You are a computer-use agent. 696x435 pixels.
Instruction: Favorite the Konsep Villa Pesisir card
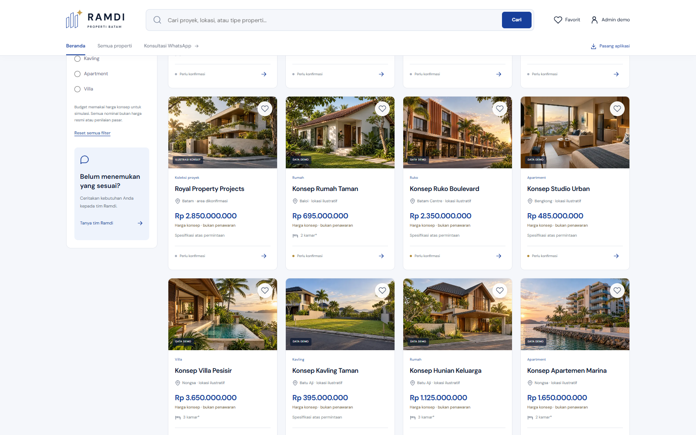click(x=265, y=291)
